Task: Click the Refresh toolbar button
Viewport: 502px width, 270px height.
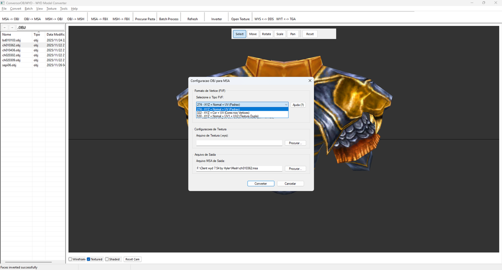Action: click(193, 19)
